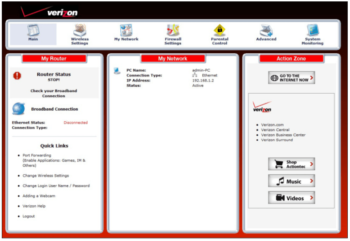Click the red Router Status stop icon
Screen dimensions: 350x241
pyautogui.click(x=17, y=76)
